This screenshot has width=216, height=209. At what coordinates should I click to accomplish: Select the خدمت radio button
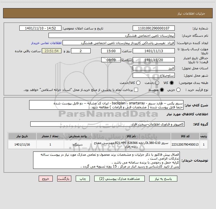[x=157, y=83]
